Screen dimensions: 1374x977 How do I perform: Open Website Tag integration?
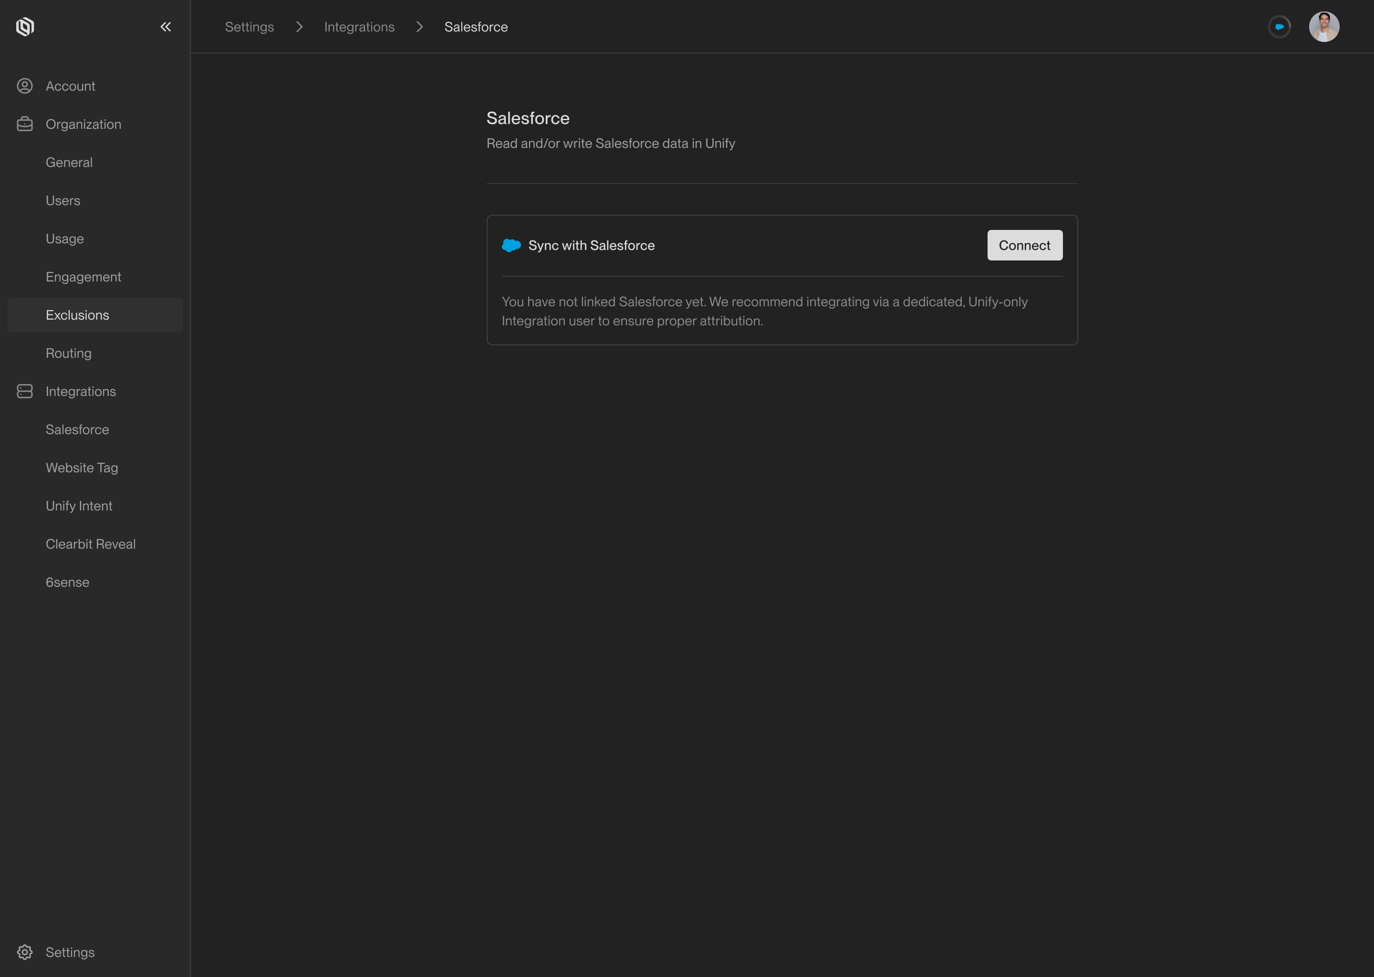(82, 468)
